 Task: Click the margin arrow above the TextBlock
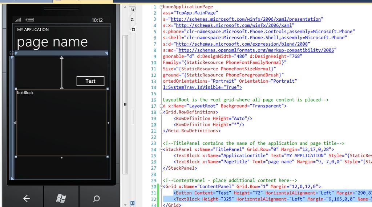62,73
